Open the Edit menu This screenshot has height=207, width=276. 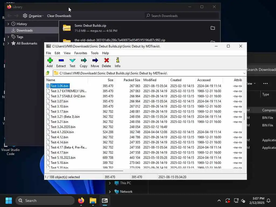point(57,53)
